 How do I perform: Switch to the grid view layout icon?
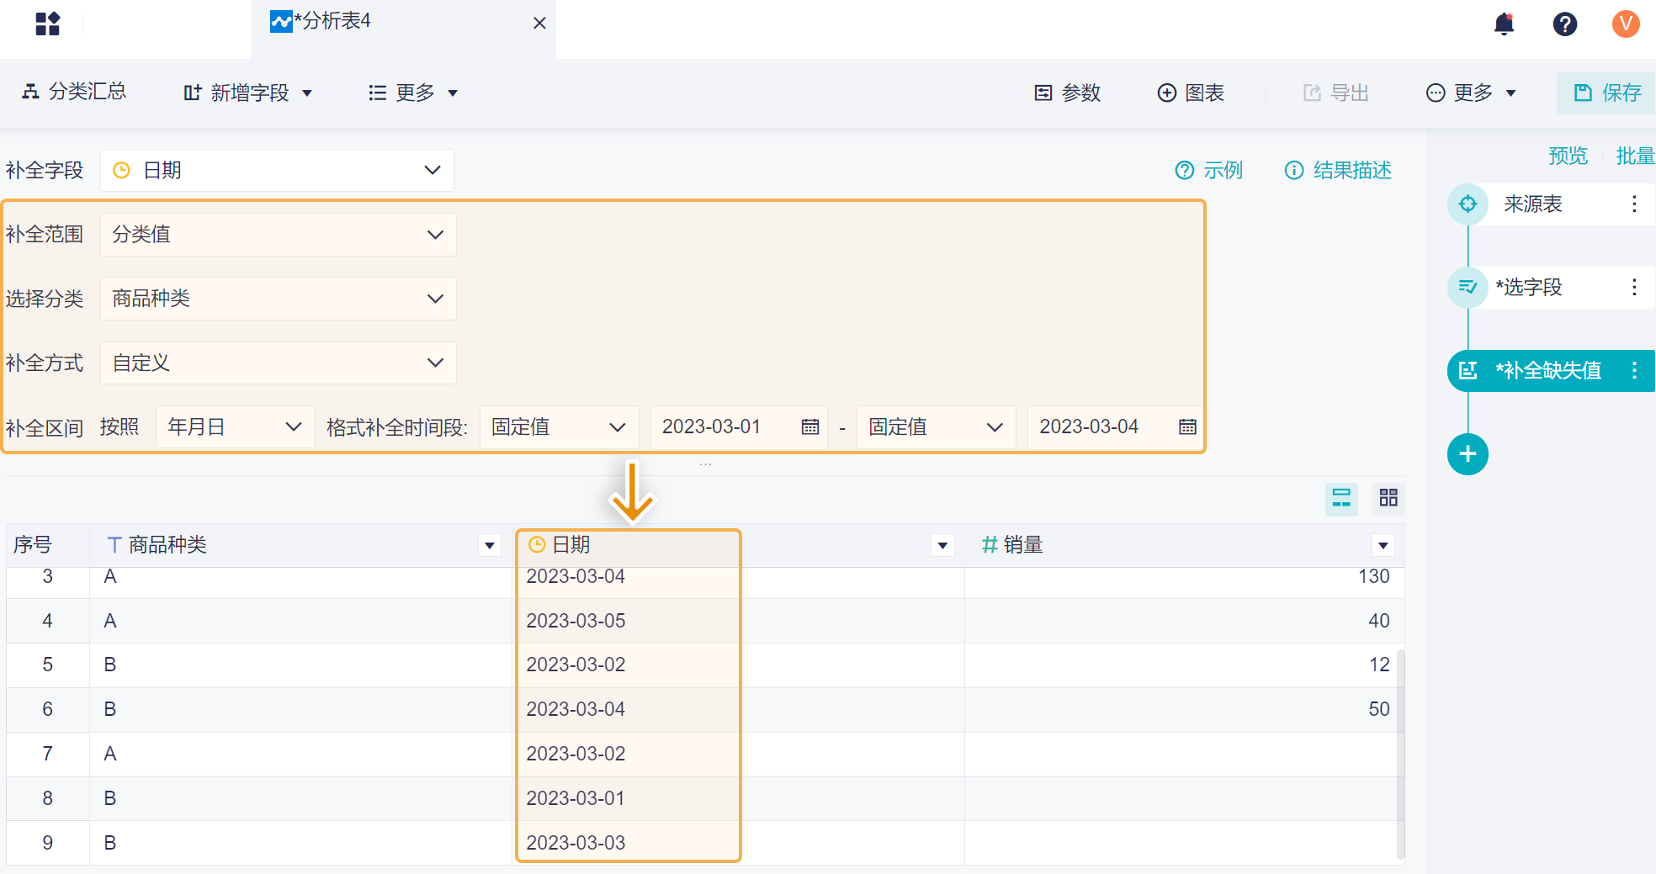[1388, 498]
